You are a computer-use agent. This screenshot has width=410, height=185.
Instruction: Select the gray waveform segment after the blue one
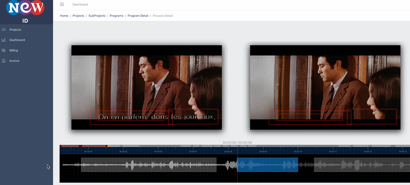click(362, 165)
